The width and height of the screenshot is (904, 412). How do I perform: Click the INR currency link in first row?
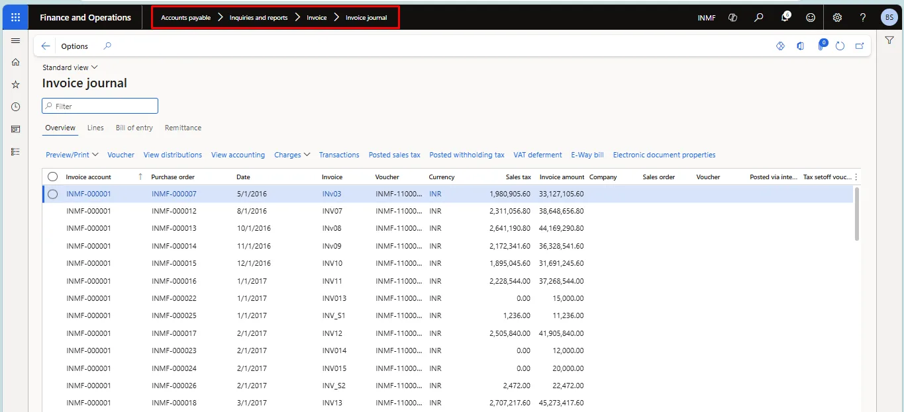435,194
